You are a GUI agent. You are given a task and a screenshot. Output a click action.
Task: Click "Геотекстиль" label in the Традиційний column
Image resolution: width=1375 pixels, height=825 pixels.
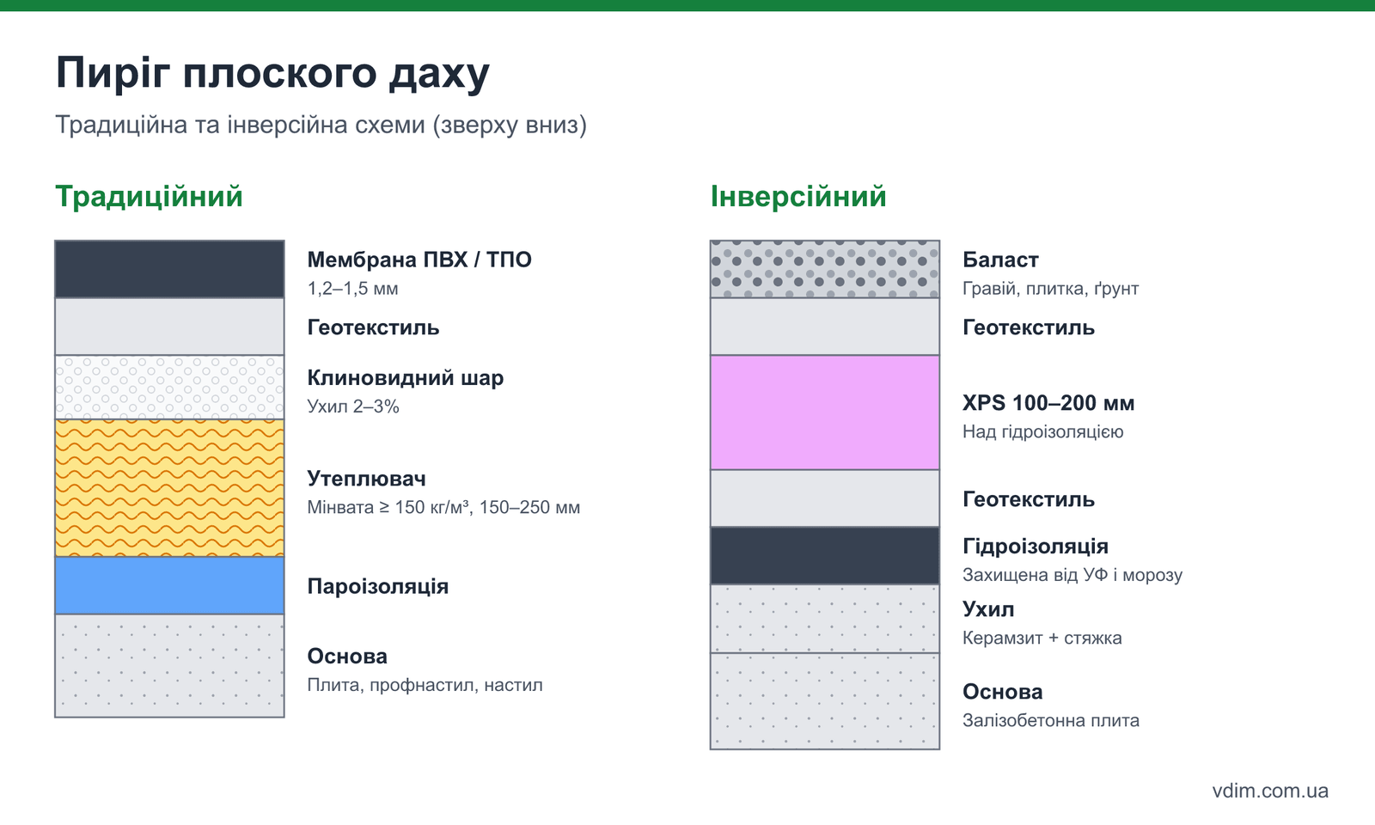point(373,327)
